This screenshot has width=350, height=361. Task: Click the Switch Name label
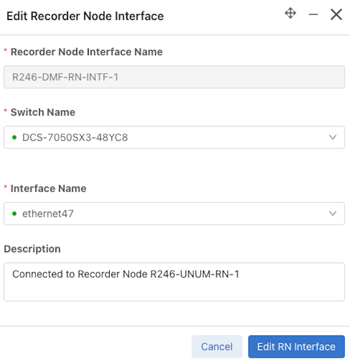tap(43, 113)
